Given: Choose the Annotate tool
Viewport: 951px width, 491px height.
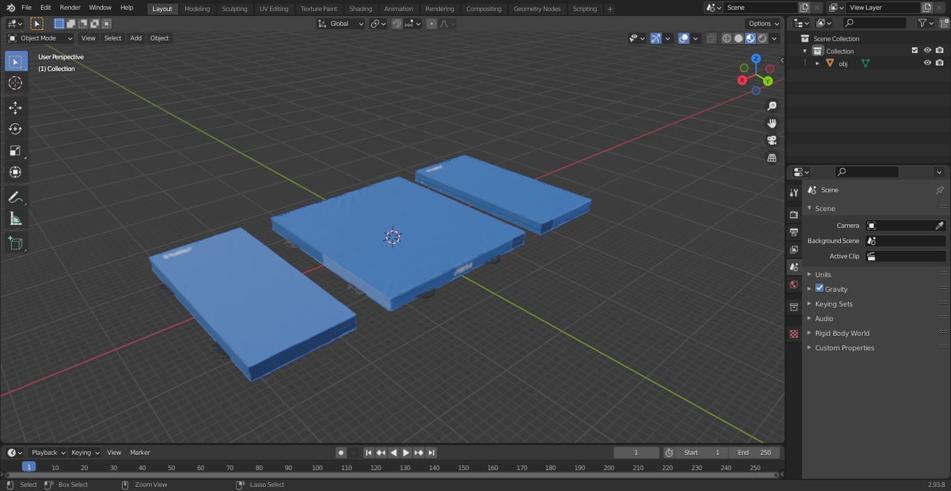Looking at the screenshot, I should coord(15,198).
